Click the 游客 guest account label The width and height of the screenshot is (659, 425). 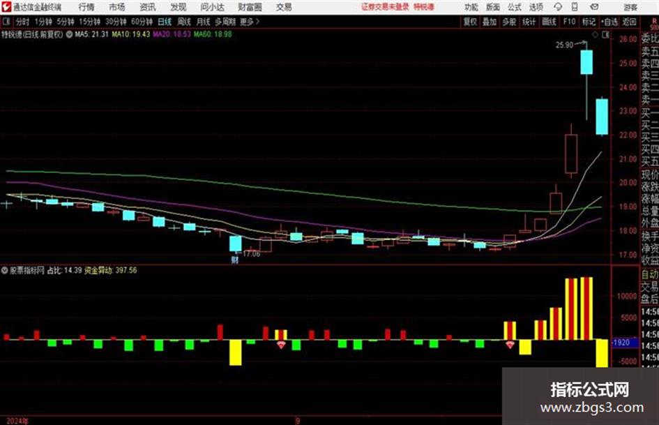coord(630,7)
